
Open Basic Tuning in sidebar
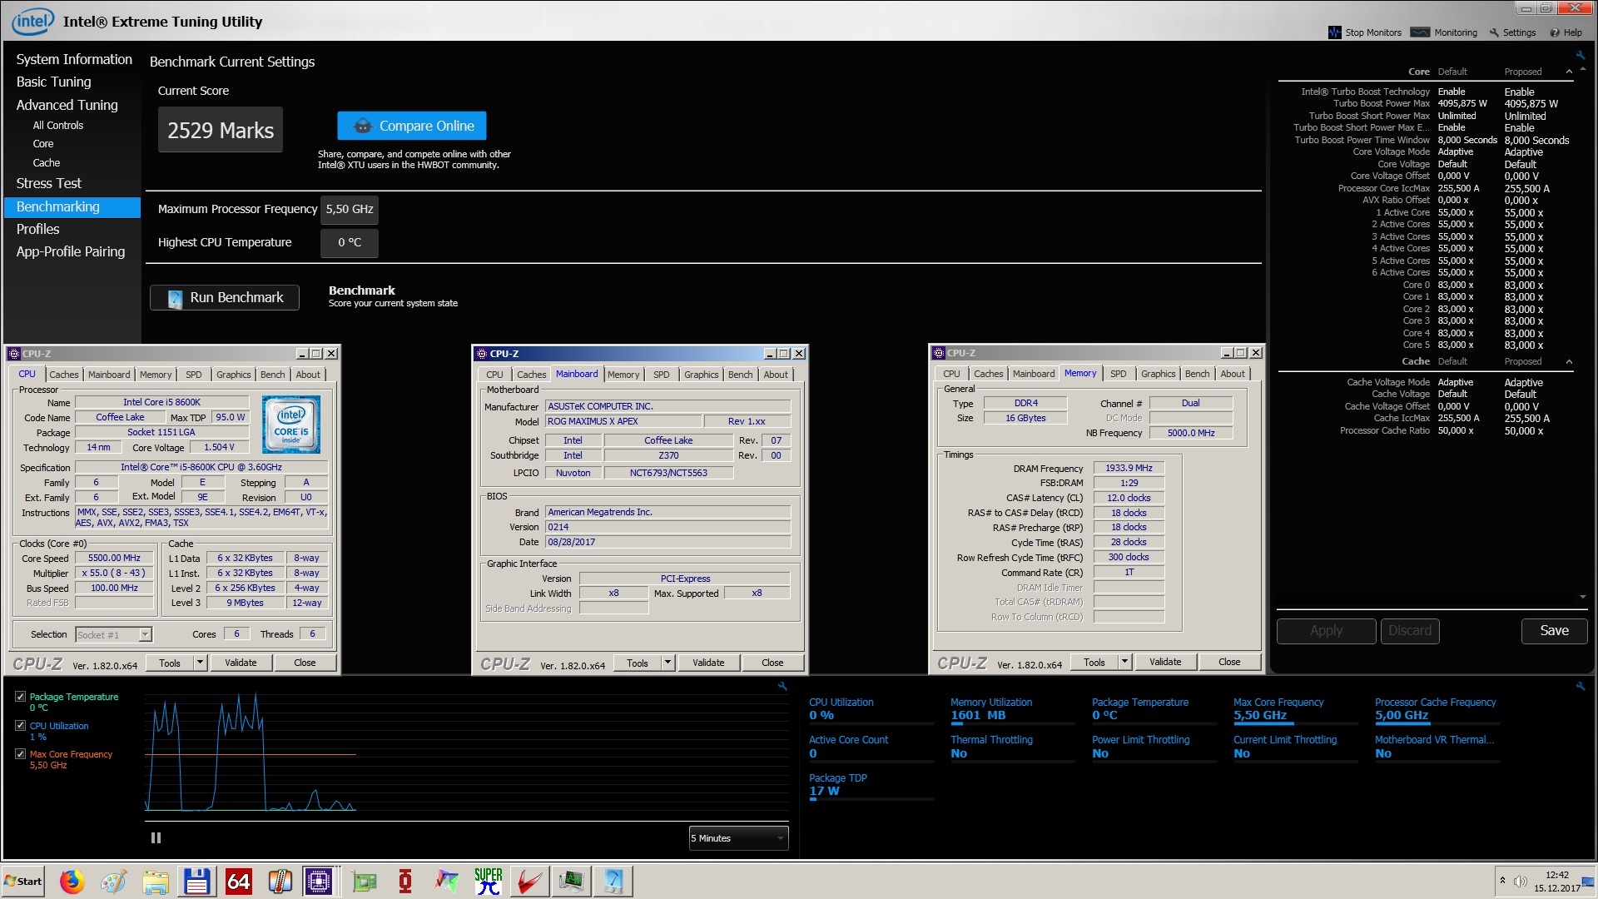54,82
